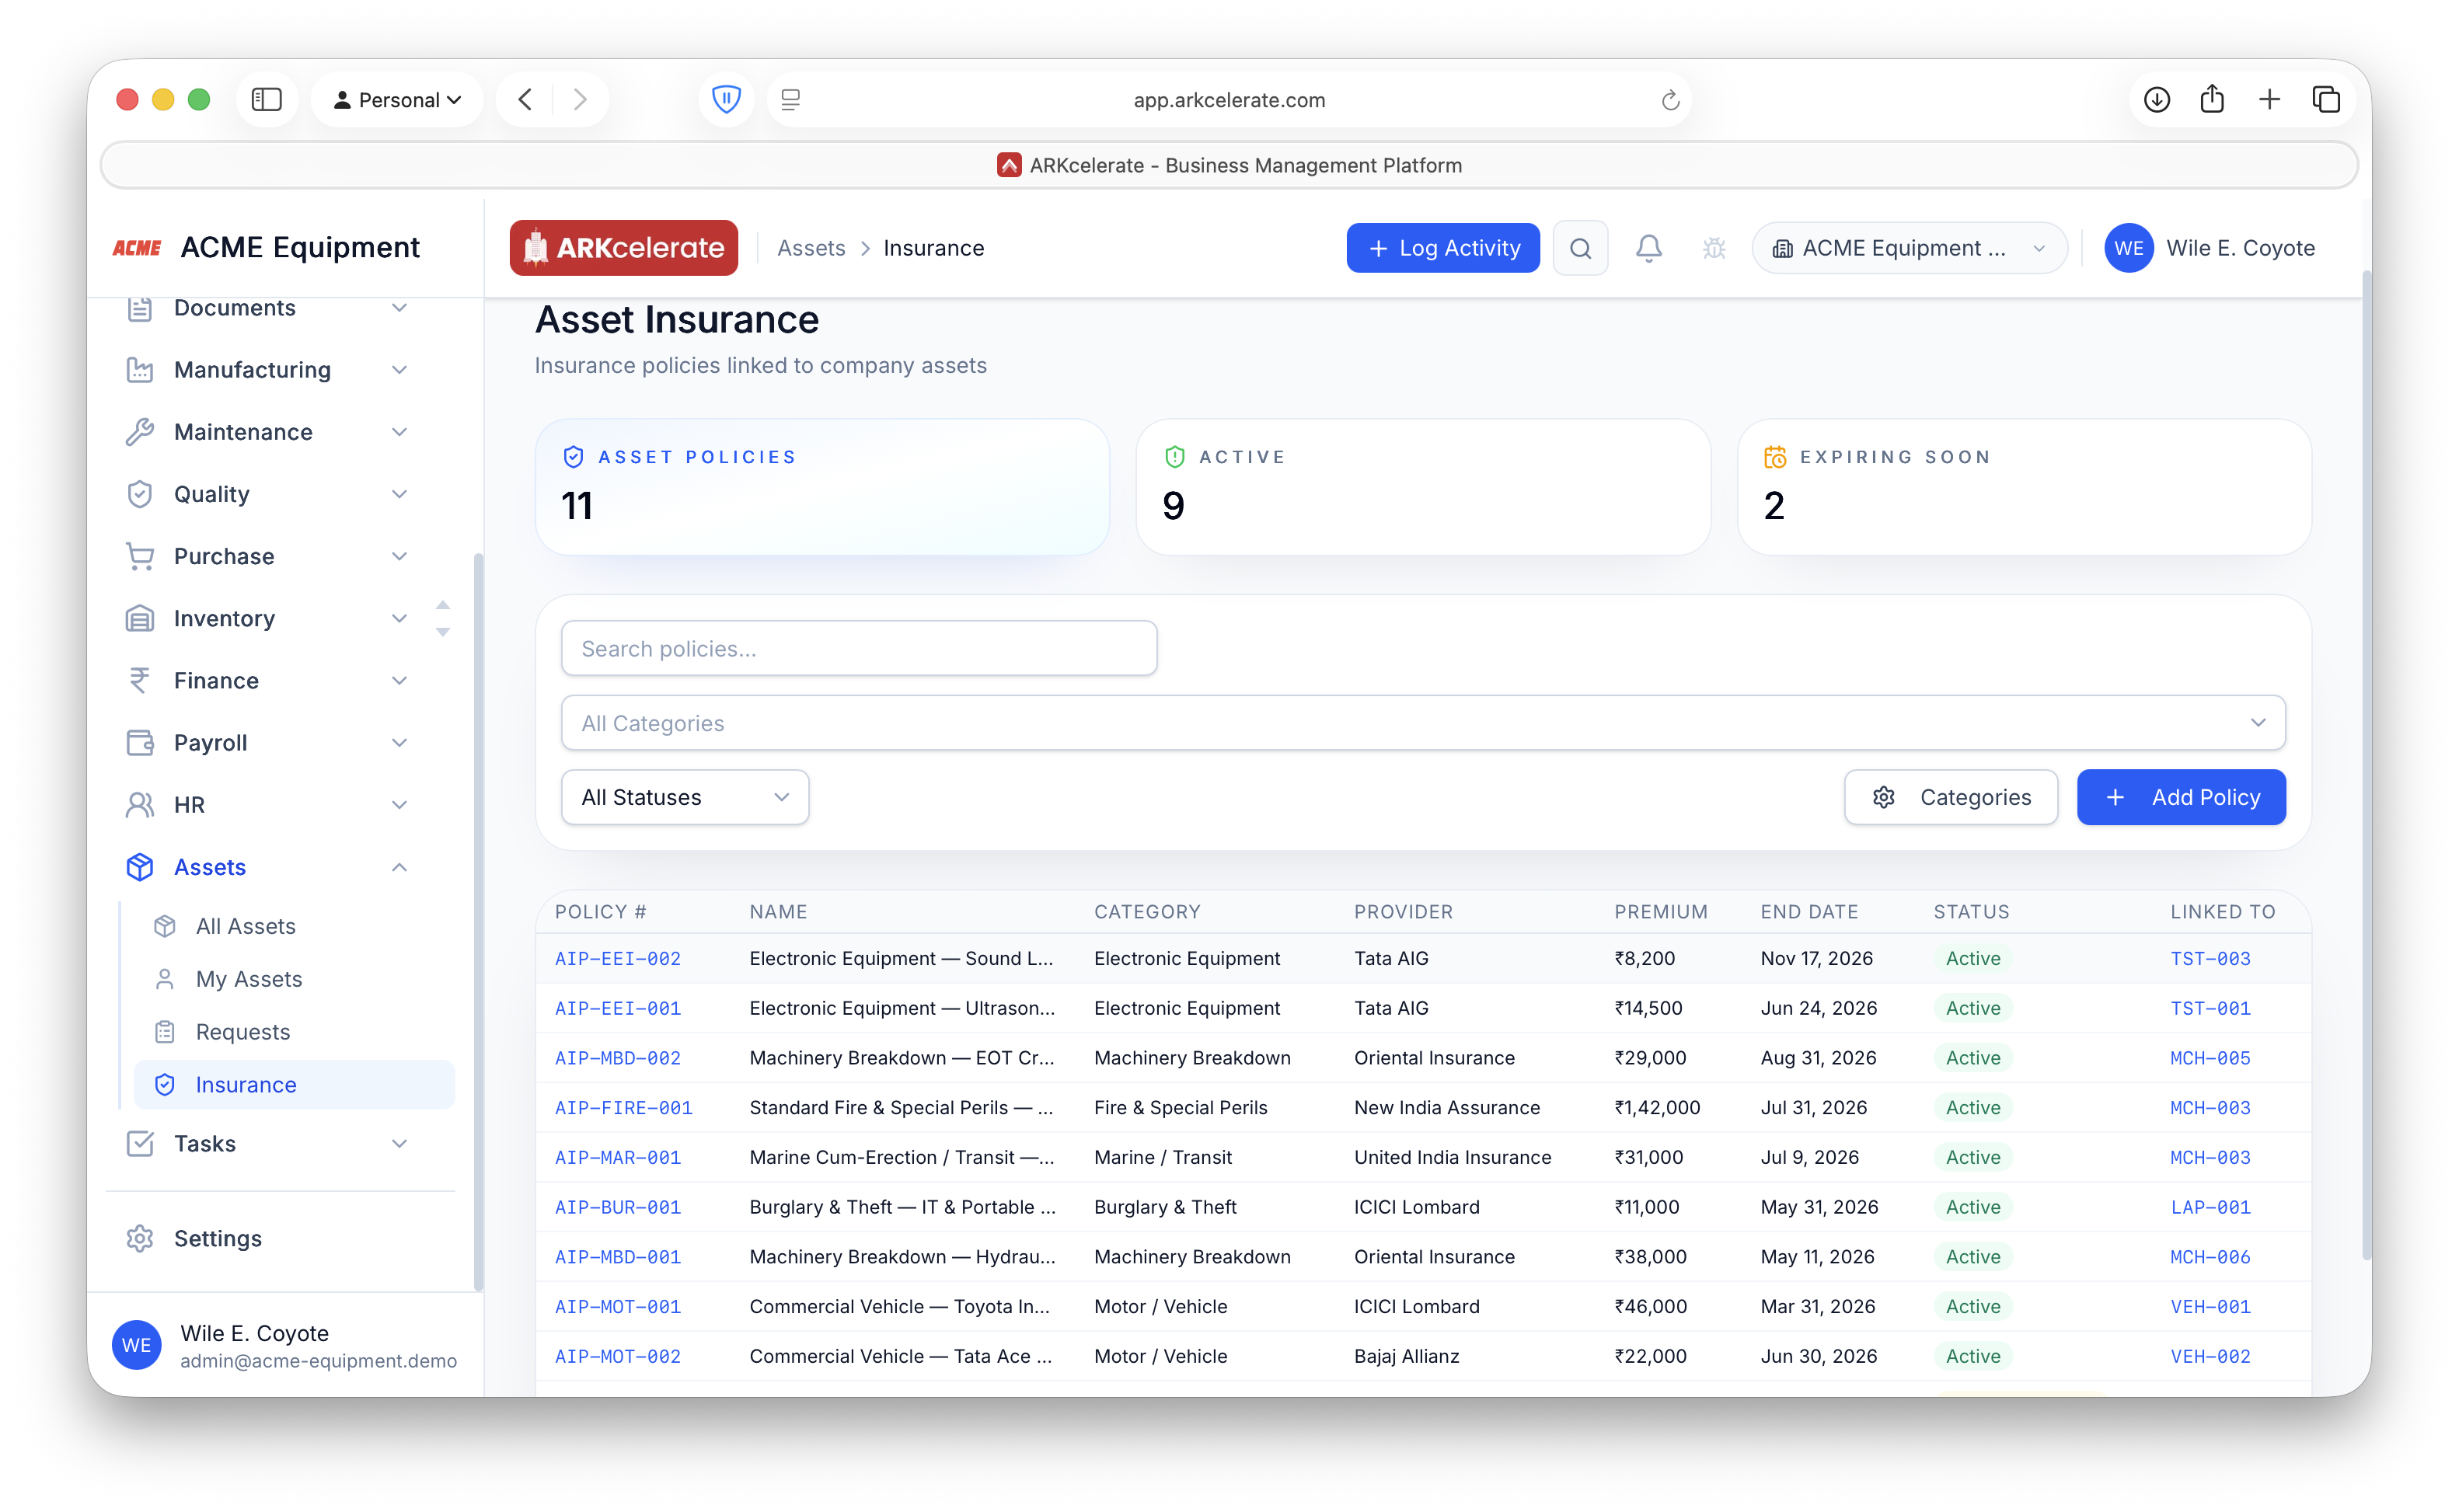Screen dimensions: 2459x1512
Task: Click the Maintenance wrench icon in sidebar
Action: coord(139,432)
